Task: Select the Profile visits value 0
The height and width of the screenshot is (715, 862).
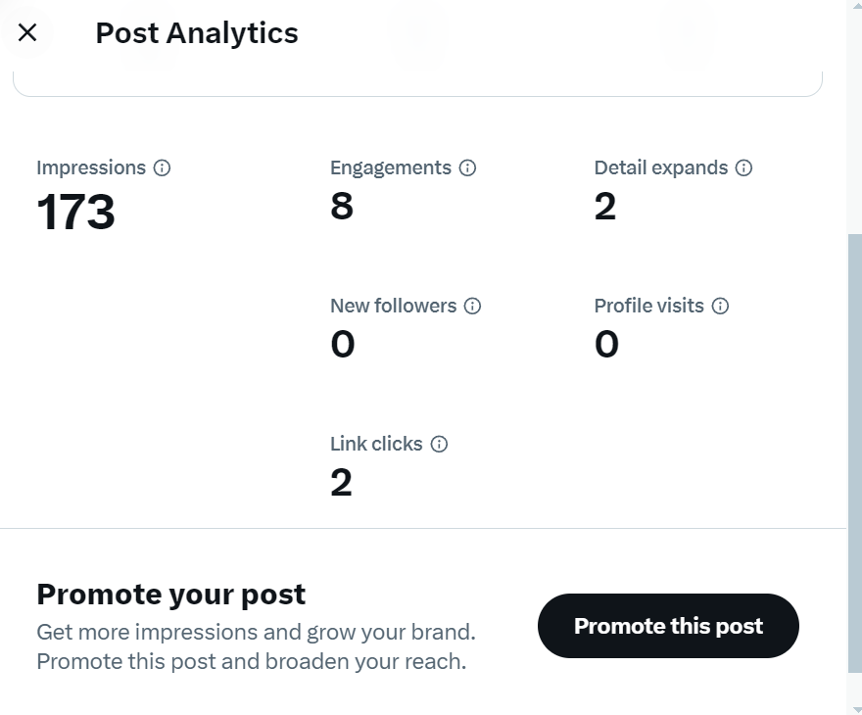Action: coord(606,345)
